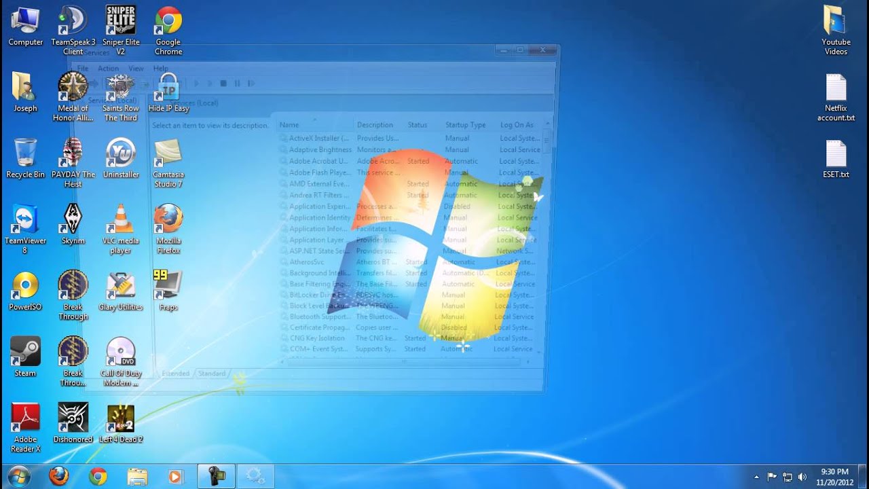Select the TeamSpeak 3 Client shortcut

pos(73,31)
